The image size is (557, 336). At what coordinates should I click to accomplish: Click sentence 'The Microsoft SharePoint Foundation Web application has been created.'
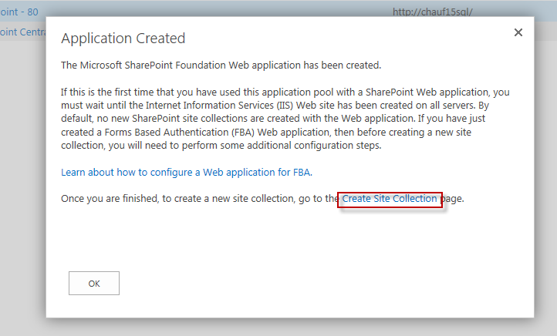pos(221,66)
